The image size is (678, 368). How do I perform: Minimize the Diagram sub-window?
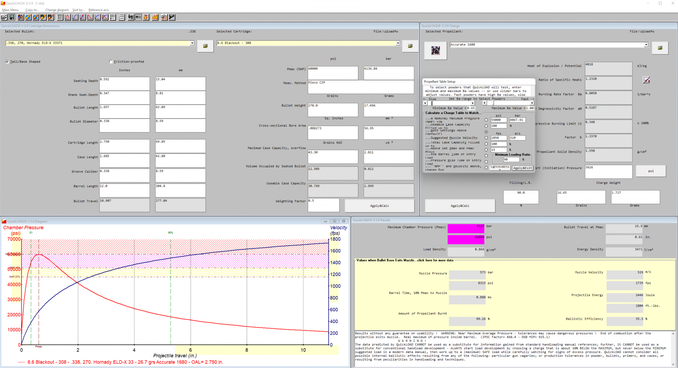325,221
